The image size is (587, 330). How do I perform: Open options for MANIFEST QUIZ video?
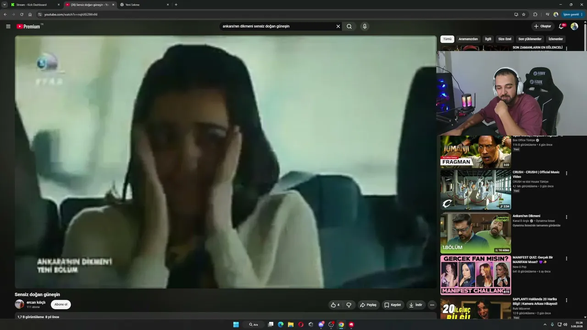click(x=566, y=258)
